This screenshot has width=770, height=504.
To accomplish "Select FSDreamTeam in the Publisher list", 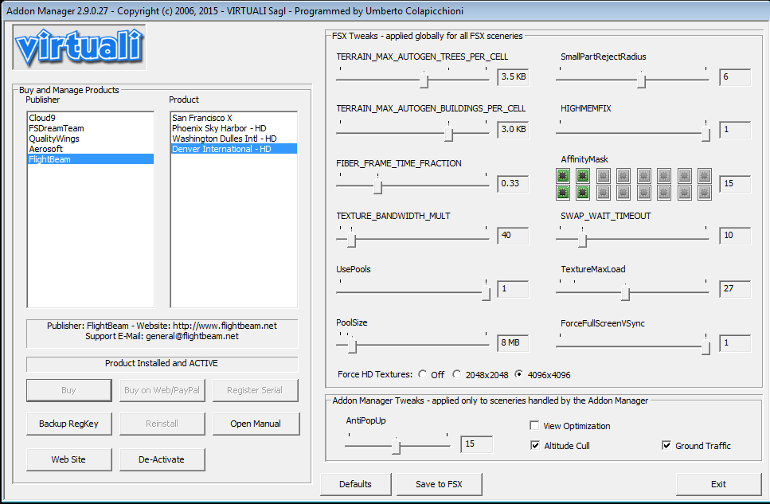I will 90,128.
